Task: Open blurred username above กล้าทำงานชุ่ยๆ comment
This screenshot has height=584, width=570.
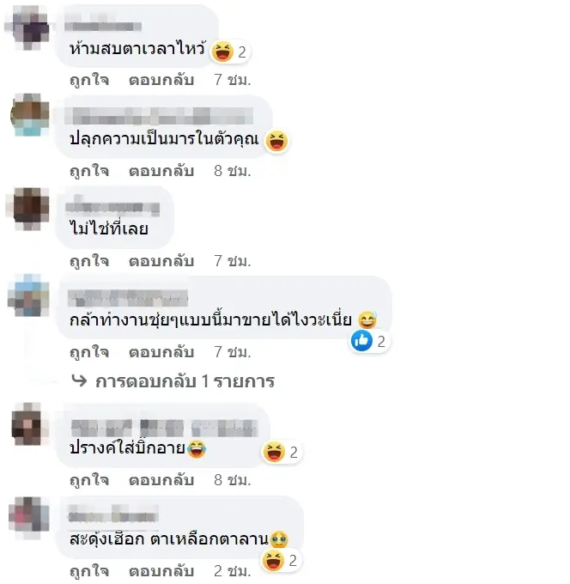Action: tap(128, 298)
